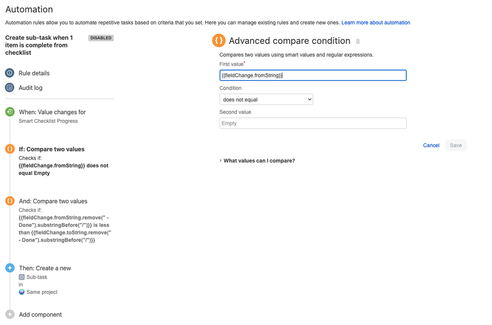Click the large orange Advanced compare condition icon
Viewport: 492px width, 325px height.
coord(219,40)
